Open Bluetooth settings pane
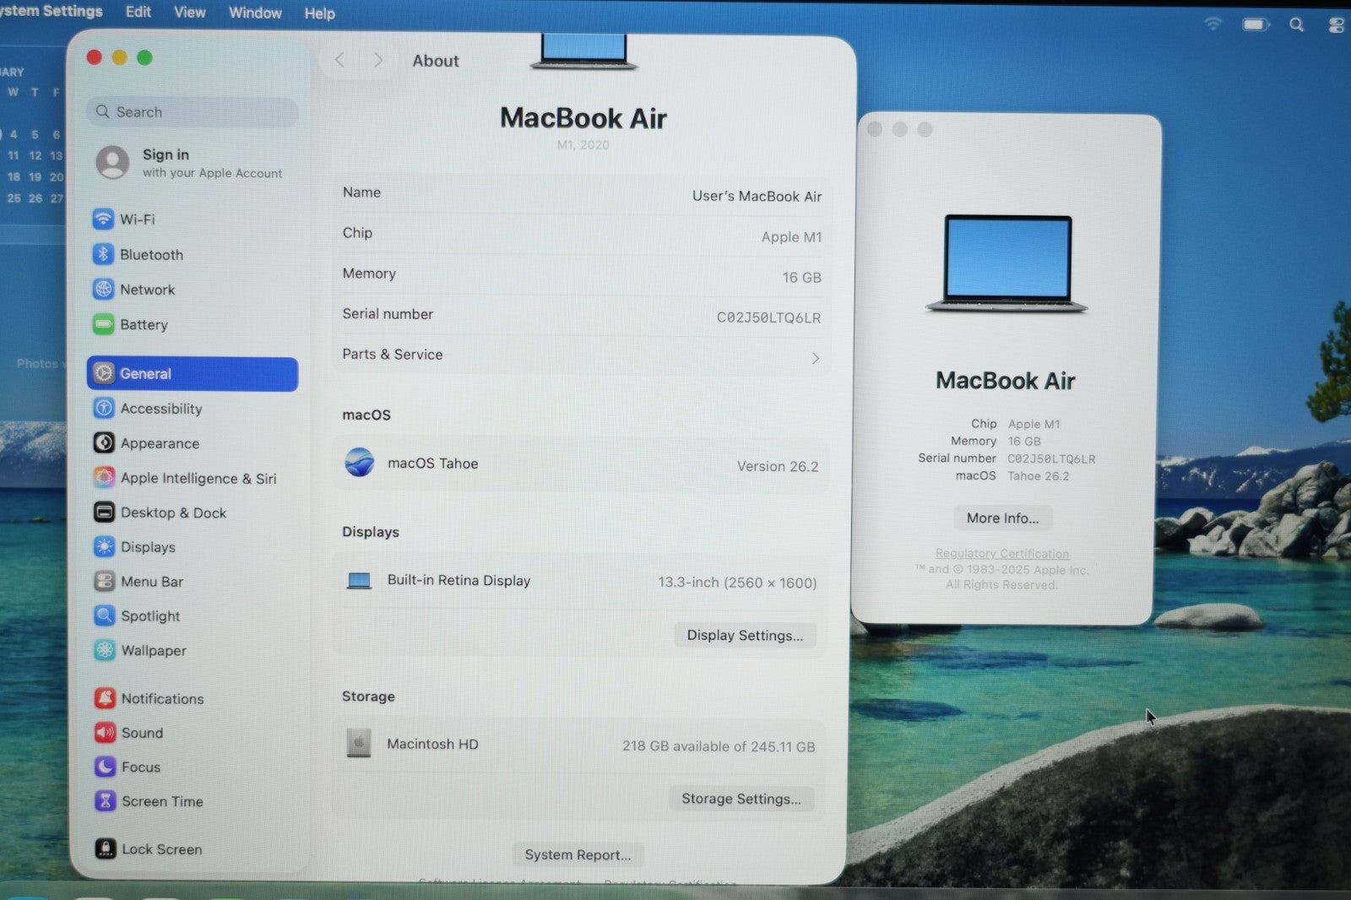Viewport: 1351px width, 900px height. click(151, 255)
